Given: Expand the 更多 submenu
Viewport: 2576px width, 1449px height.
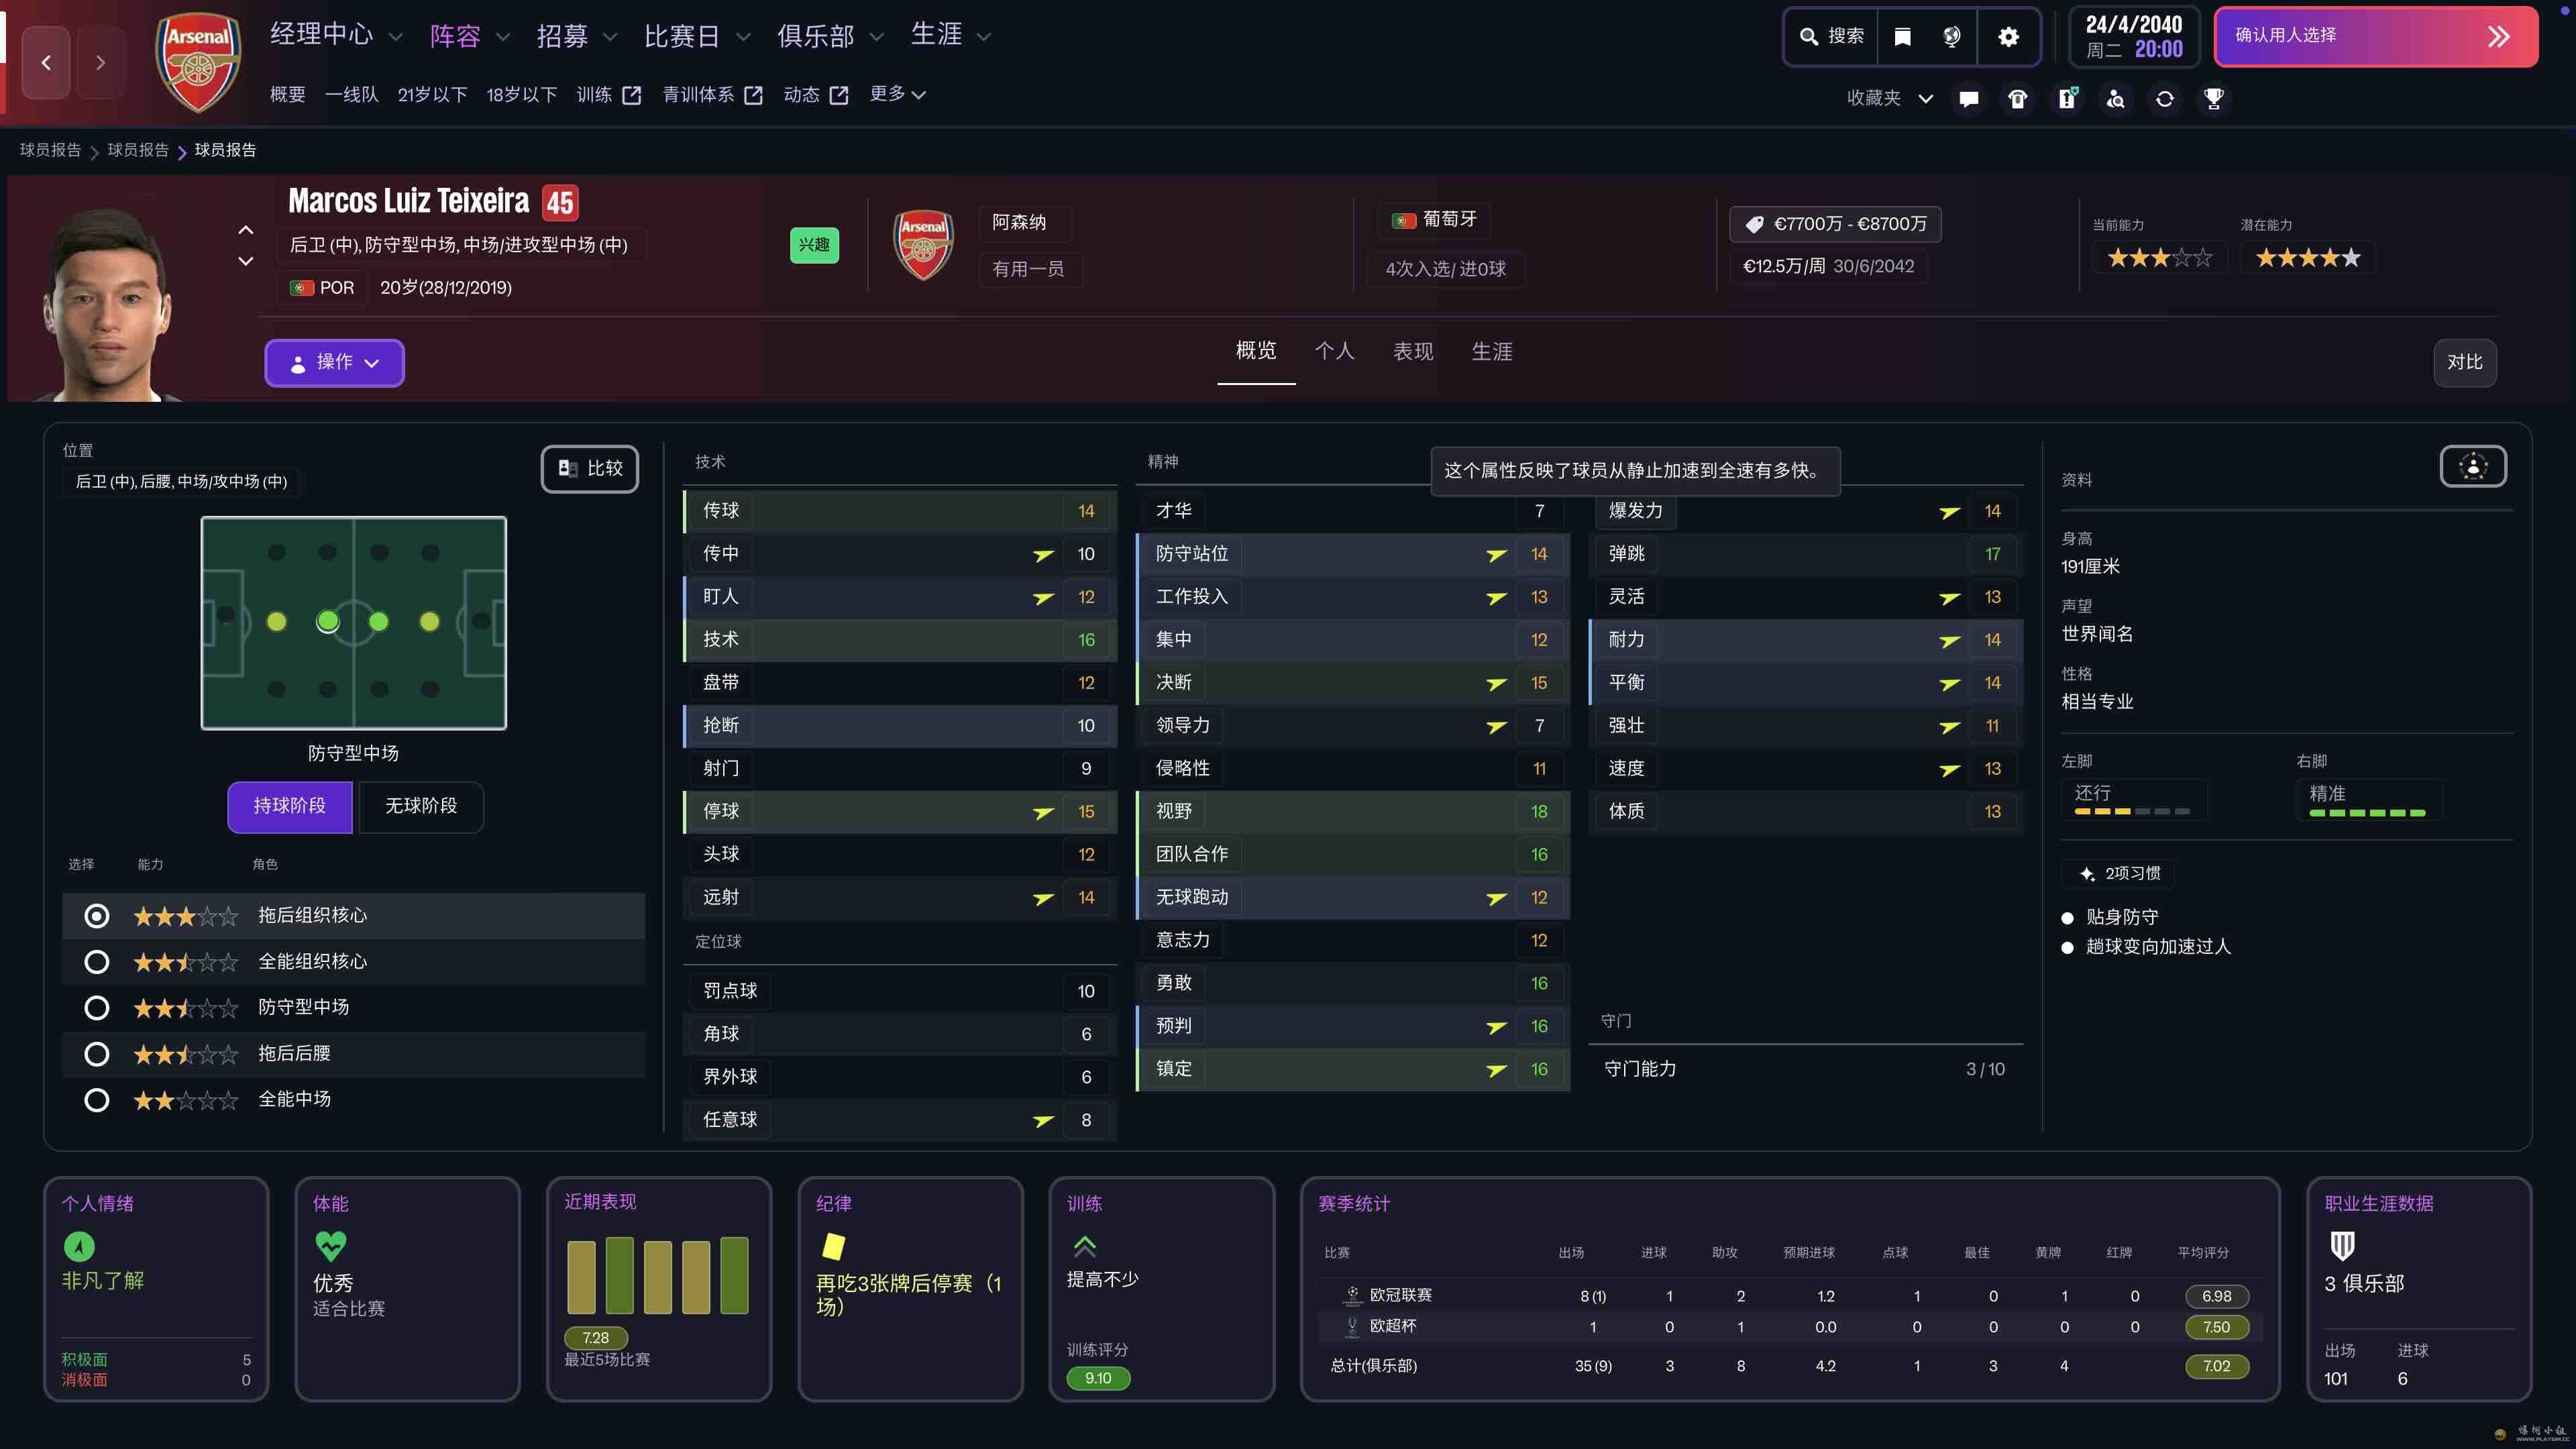Looking at the screenshot, I should pos(897,94).
